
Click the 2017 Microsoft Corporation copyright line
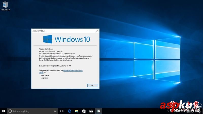(57, 54)
